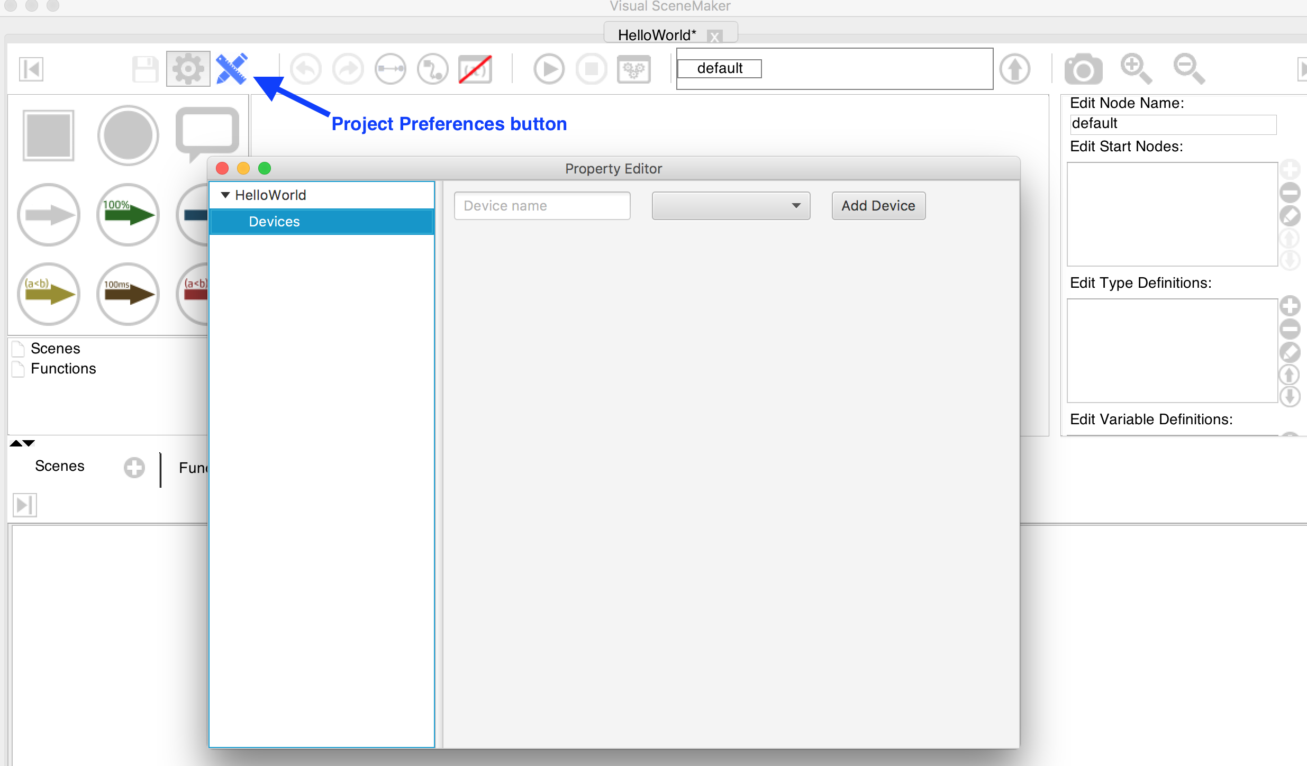
Task: Zoom out with the magnifier minus icon
Action: click(1188, 68)
